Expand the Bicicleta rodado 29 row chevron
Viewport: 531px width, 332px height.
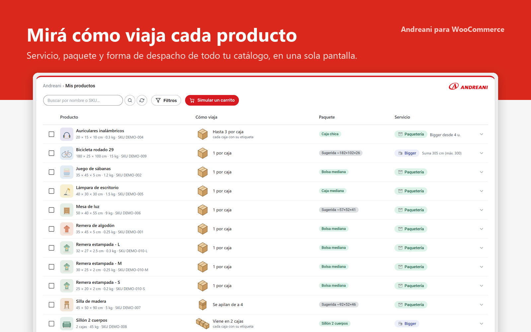482,153
